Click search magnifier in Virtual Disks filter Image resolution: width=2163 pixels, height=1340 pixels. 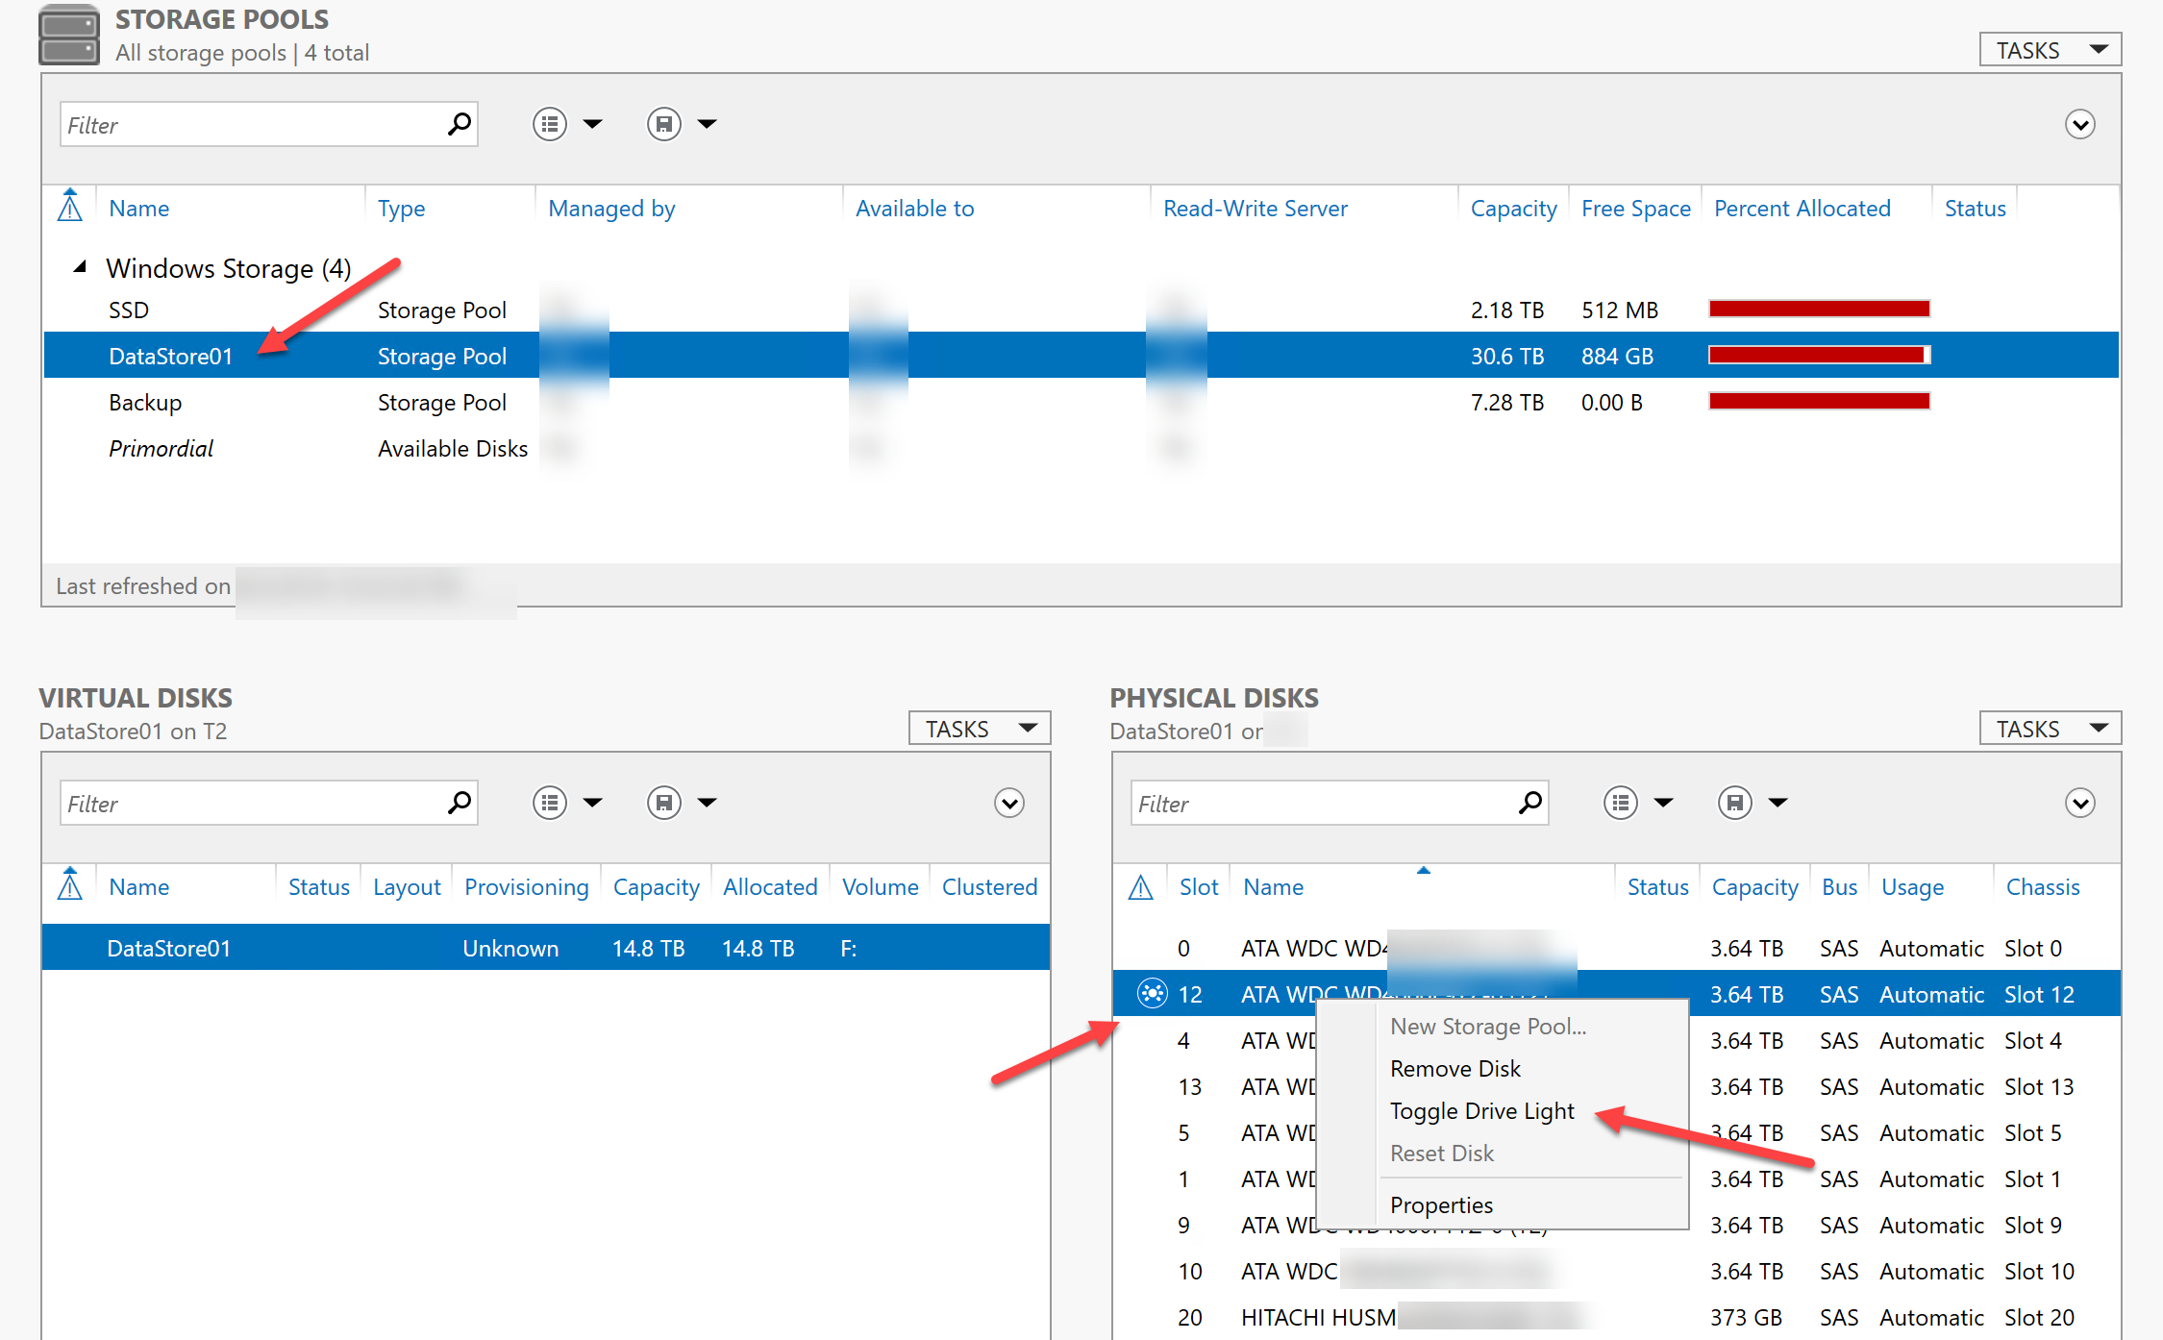tap(460, 803)
